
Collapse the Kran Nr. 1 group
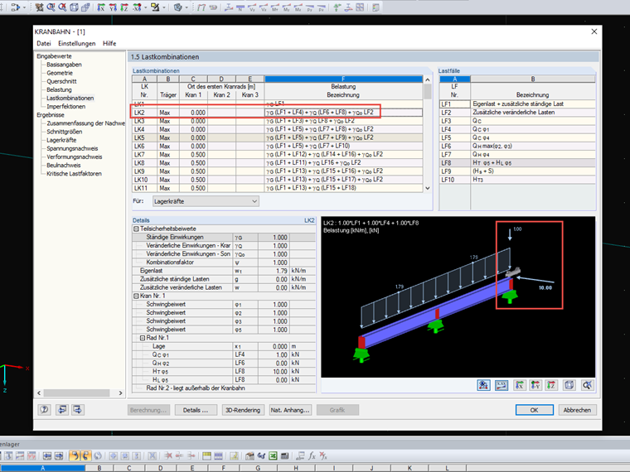tap(136, 296)
